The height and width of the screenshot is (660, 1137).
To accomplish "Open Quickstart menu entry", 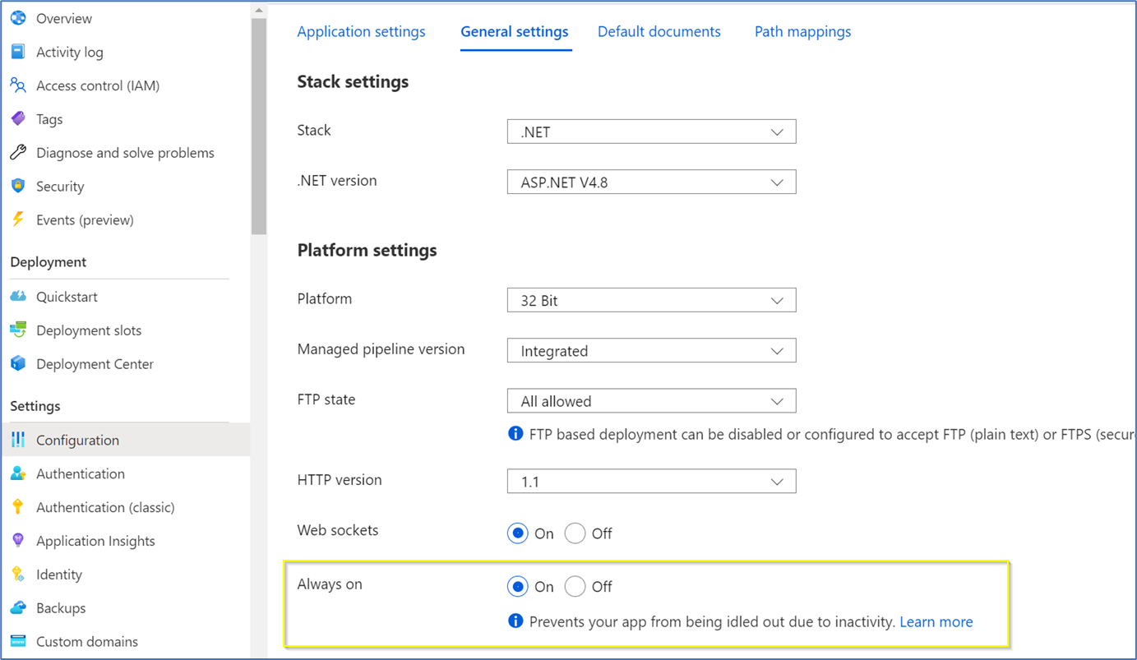I will coord(67,297).
